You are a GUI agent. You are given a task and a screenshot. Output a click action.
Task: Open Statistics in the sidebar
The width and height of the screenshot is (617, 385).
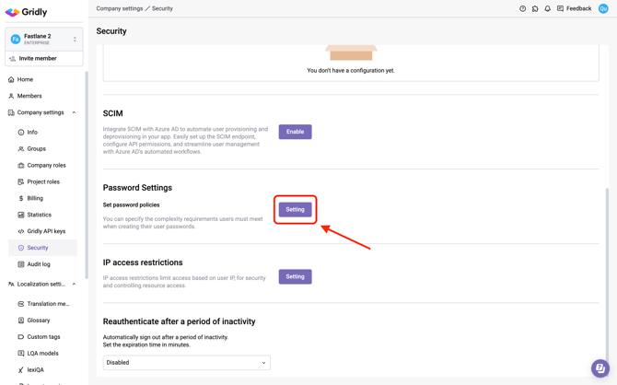coord(39,215)
